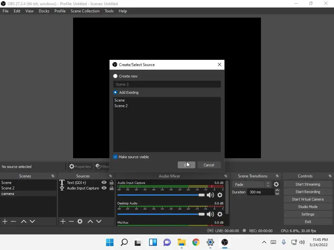This screenshot has height=250, width=334.
Task: Mute Audio Input Capture speaker icon
Action: point(210,195)
